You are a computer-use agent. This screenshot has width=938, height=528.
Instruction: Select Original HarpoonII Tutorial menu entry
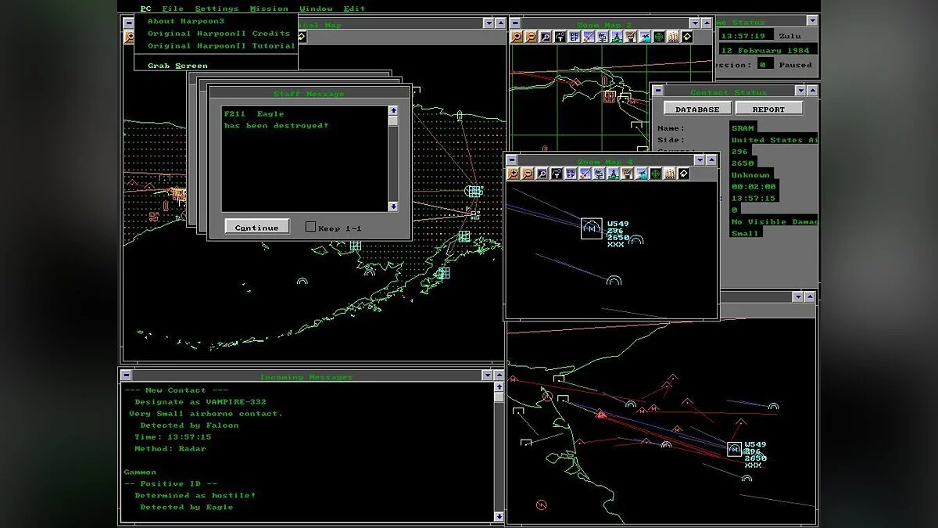click(221, 46)
